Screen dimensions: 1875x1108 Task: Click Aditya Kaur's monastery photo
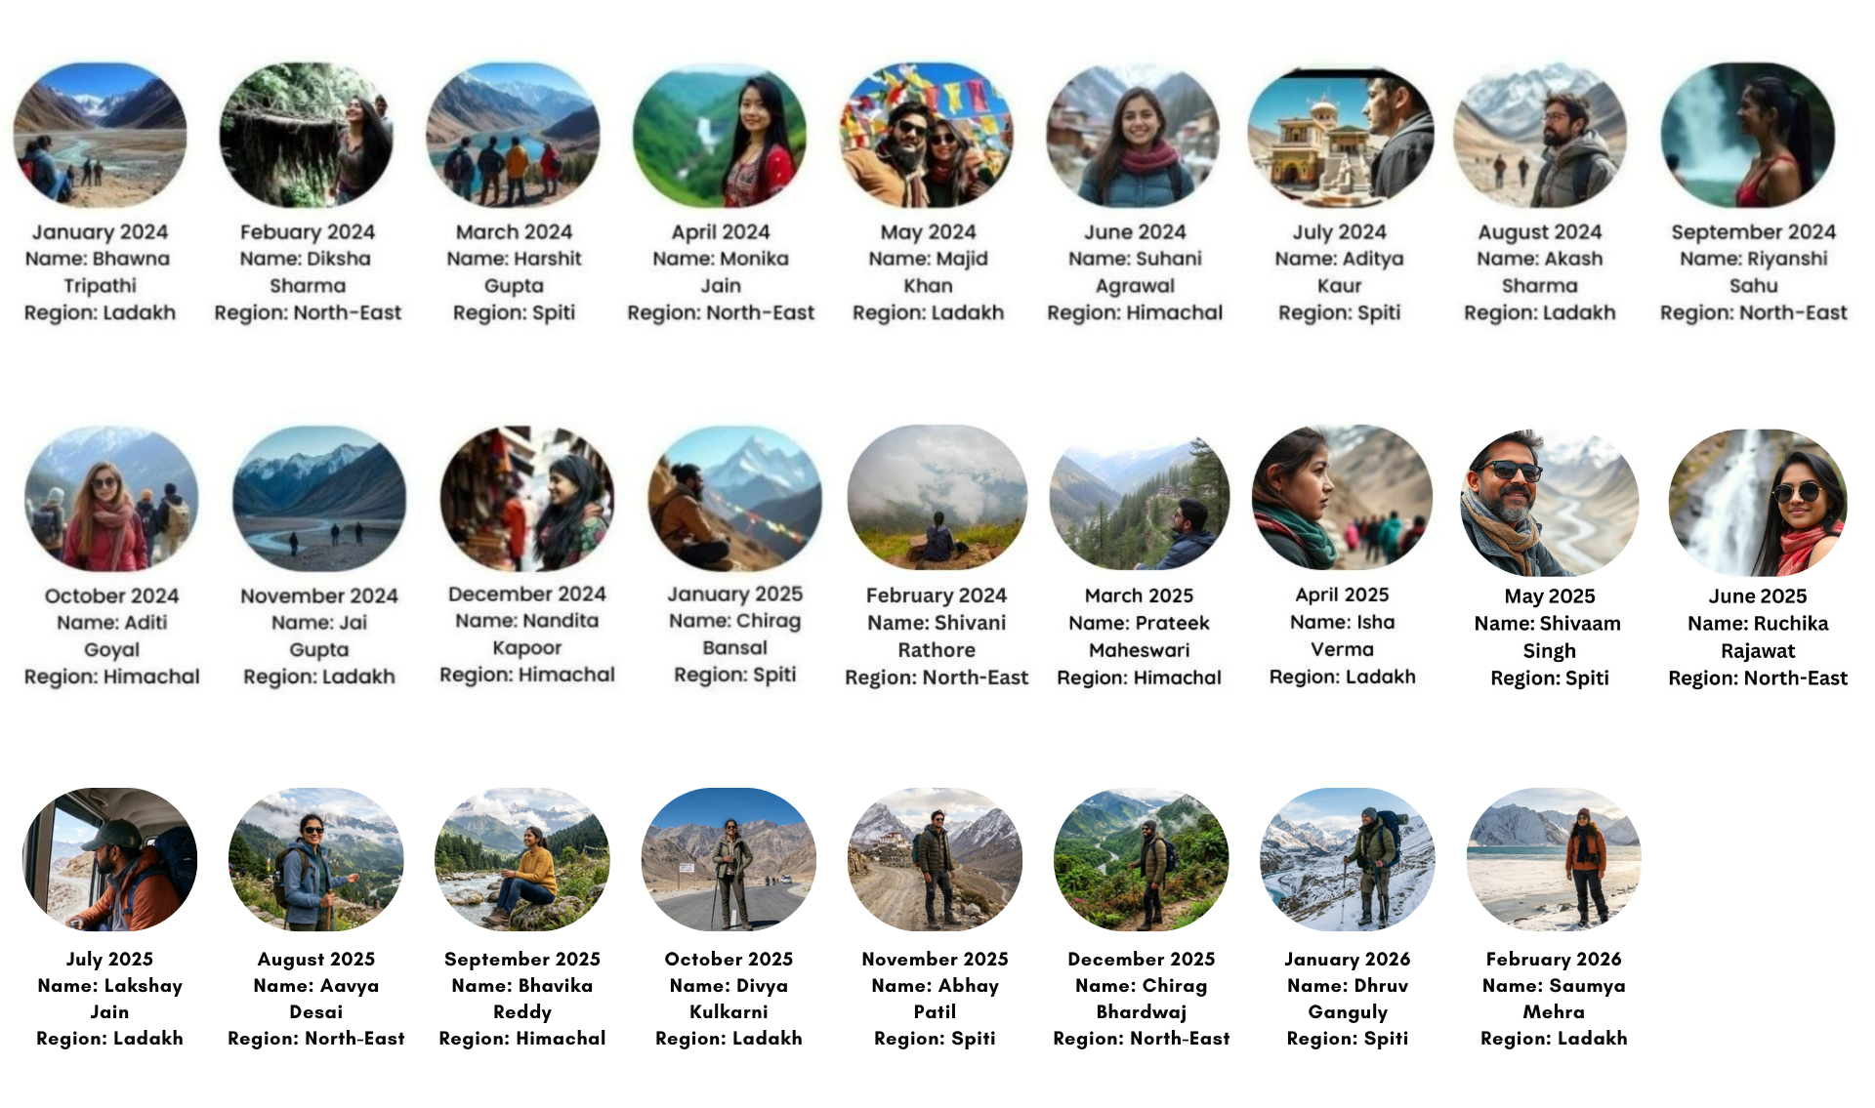[x=1340, y=137]
